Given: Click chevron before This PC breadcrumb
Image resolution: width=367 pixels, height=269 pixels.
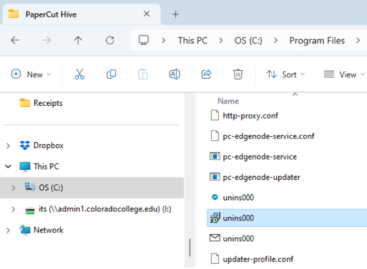Looking at the screenshot, I should pyautogui.click(x=164, y=41).
